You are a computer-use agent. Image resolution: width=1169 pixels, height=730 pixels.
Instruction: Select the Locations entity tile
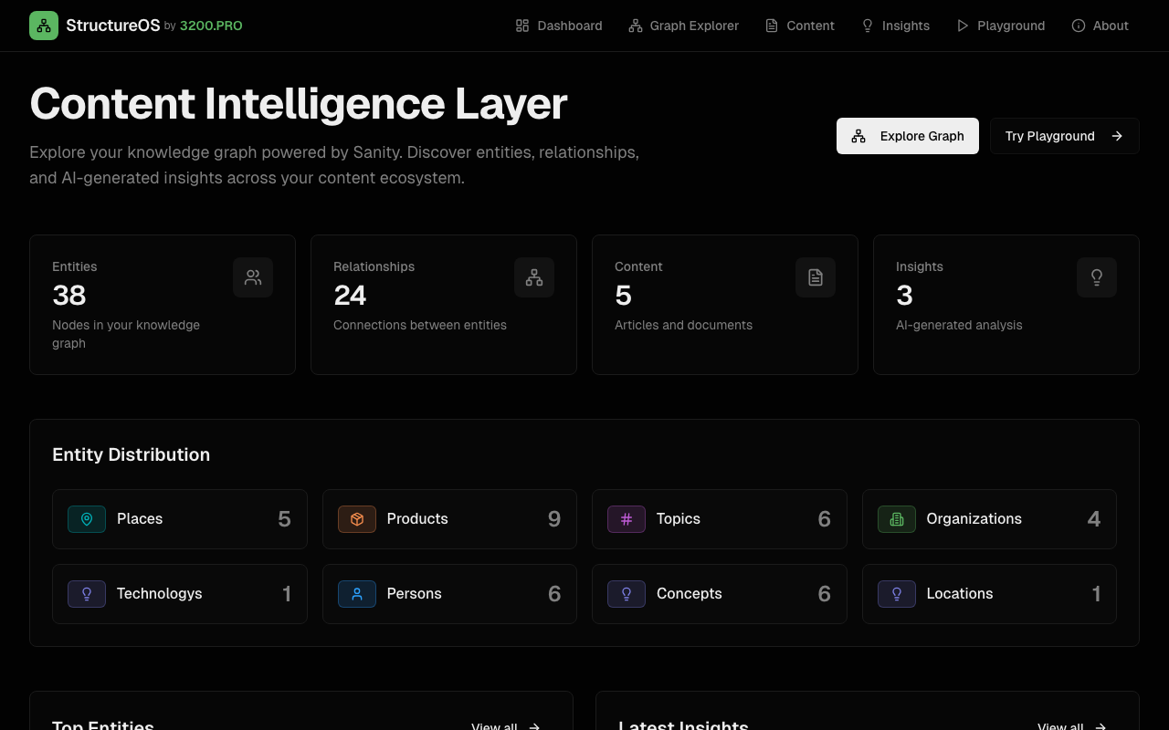(x=989, y=593)
